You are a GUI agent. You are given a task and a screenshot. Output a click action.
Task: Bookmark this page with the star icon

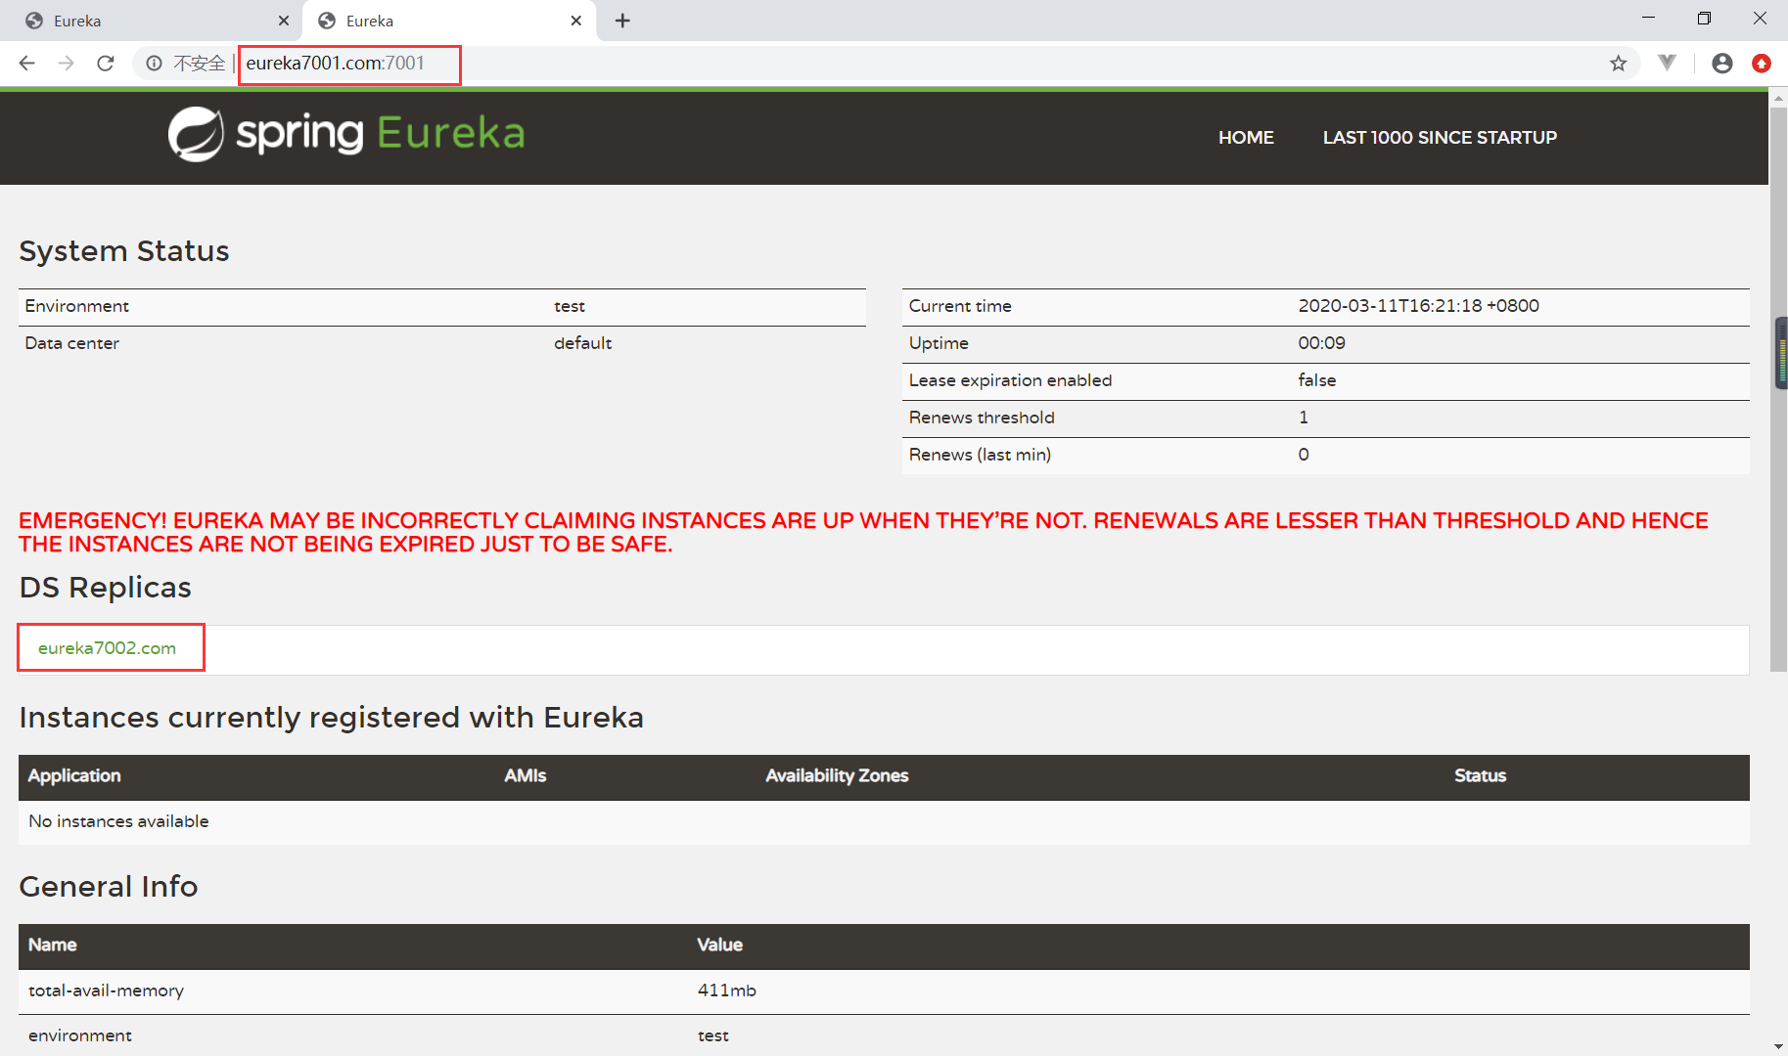pos(1618,64)
